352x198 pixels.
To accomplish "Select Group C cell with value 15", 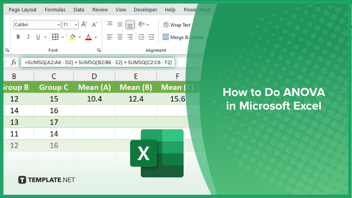I will 54,99.
